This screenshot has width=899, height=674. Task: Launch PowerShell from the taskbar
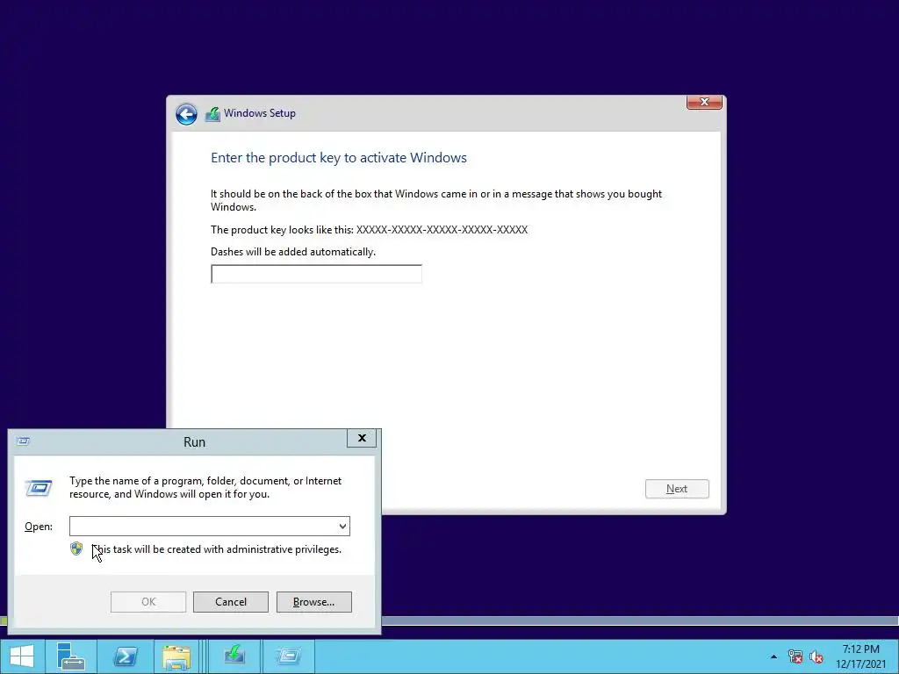(x=125, y=656)
